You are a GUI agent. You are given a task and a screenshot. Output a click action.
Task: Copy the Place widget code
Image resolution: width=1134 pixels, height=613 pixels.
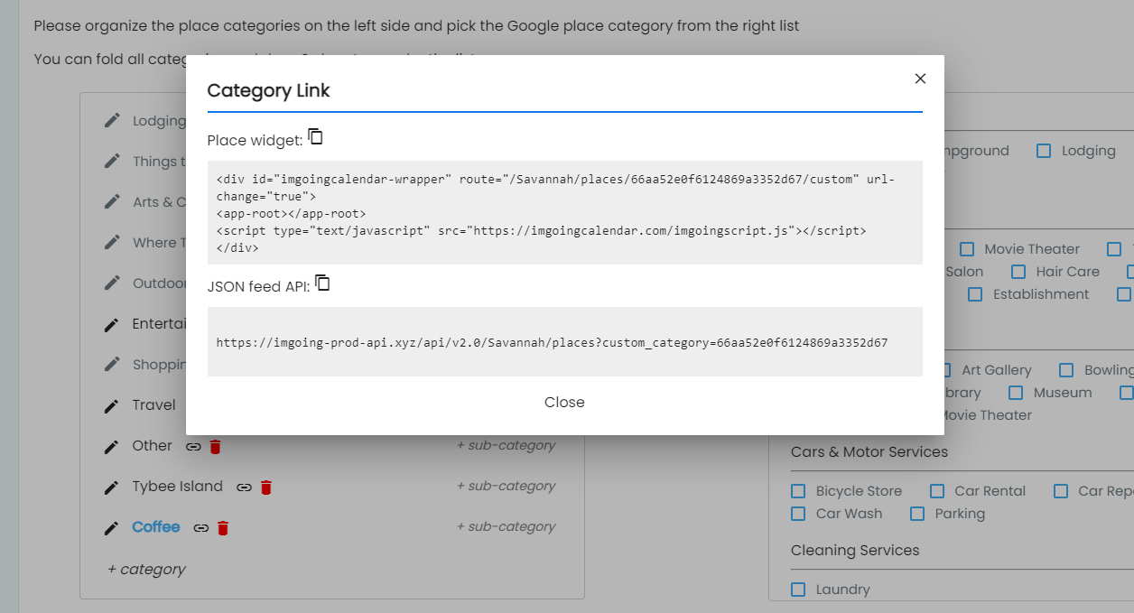[315, 137]
